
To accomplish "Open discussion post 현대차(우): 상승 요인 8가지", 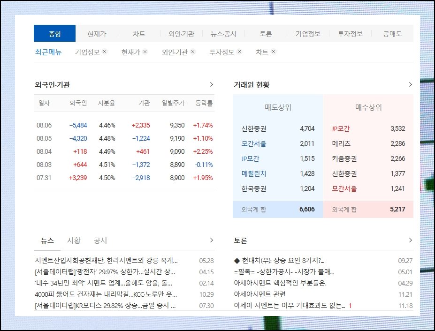I will point(279,261).
